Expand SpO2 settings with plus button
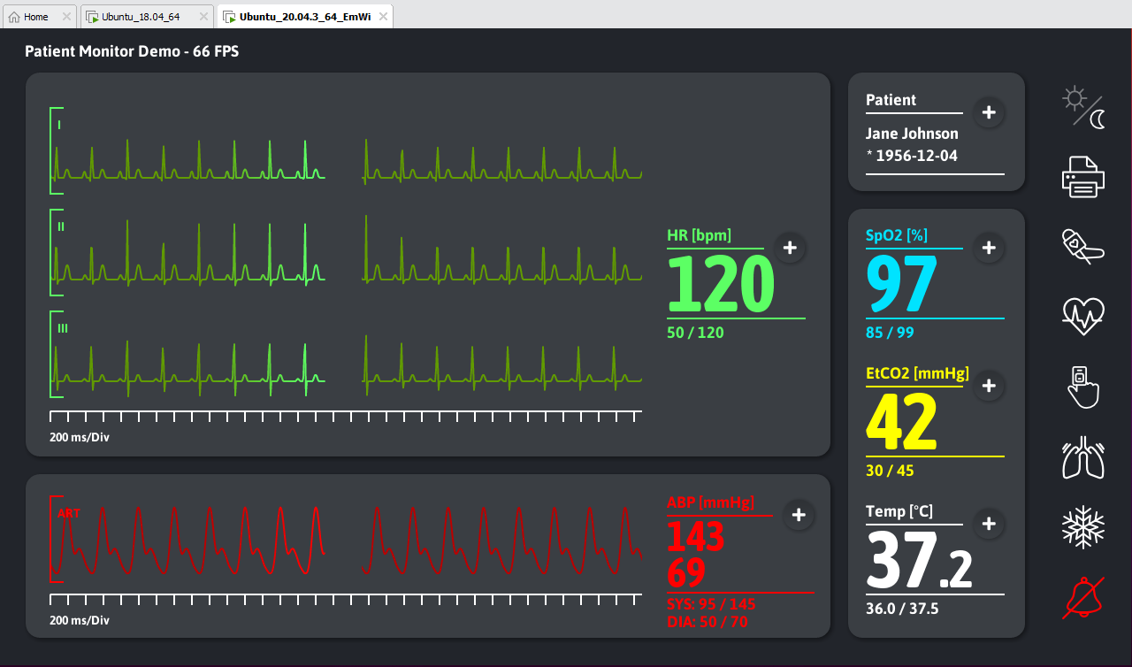Viewport: 1132px width, 667px height. click(x=989, y=248)
